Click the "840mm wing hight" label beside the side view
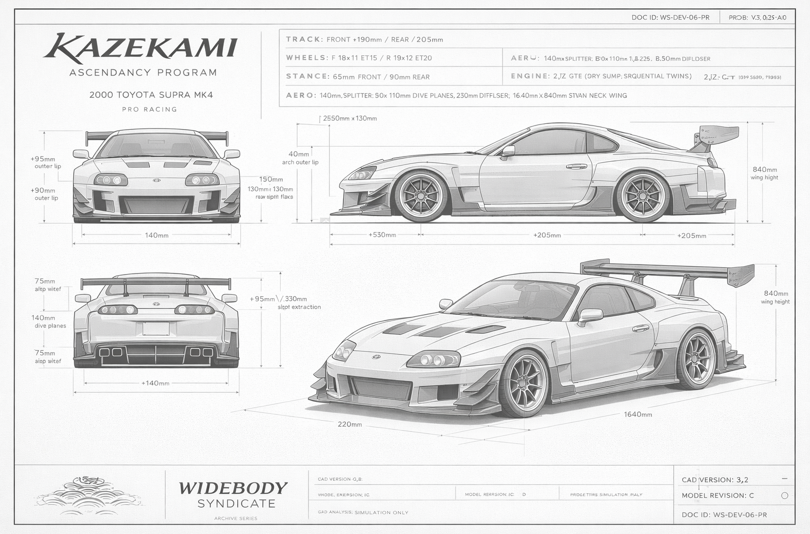810x534 pixels. (x=765, y=173)
